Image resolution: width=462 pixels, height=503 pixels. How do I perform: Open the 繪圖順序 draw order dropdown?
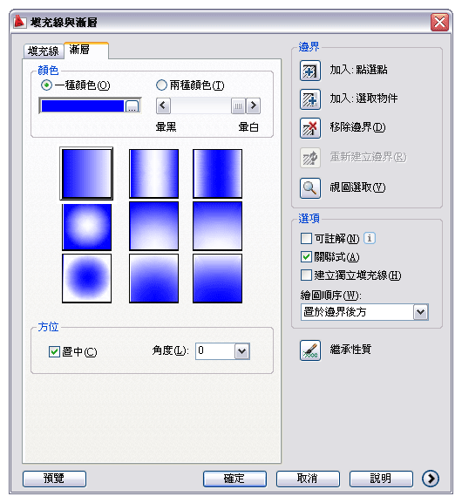[421, 312]
